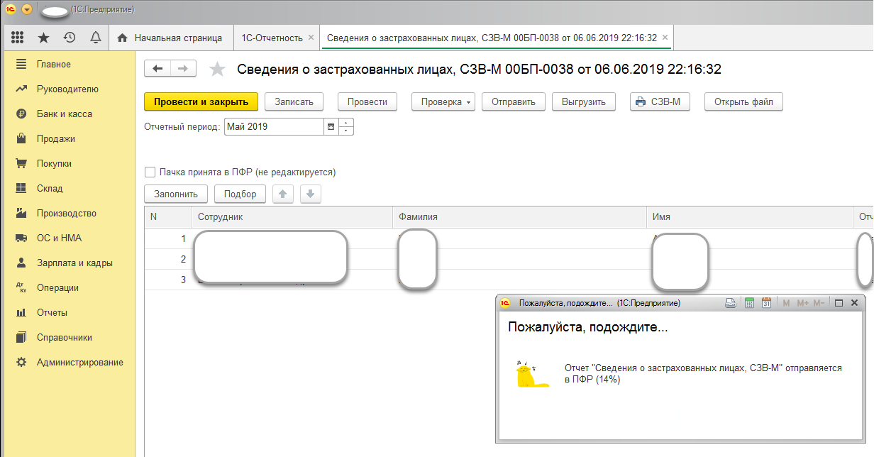This screenshot has width=874, height=457.
Task: Click the Отчетный период input field
Action: pos(274,127)
